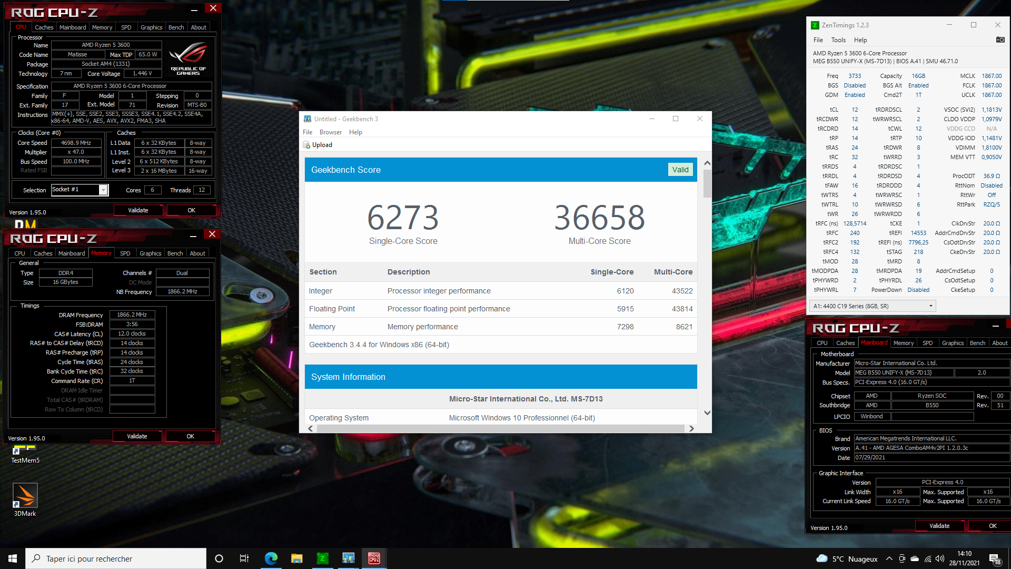Open the notification center
Screen dimensions: 1011x569
point(995,559)
